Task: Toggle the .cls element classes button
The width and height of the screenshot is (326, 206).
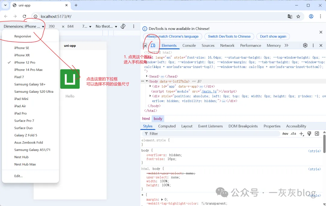Action: pyautogui.click(x=293, y=134)
